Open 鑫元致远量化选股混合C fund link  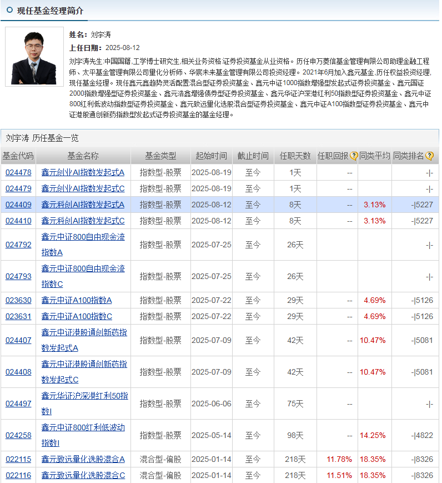click(83, 475)
